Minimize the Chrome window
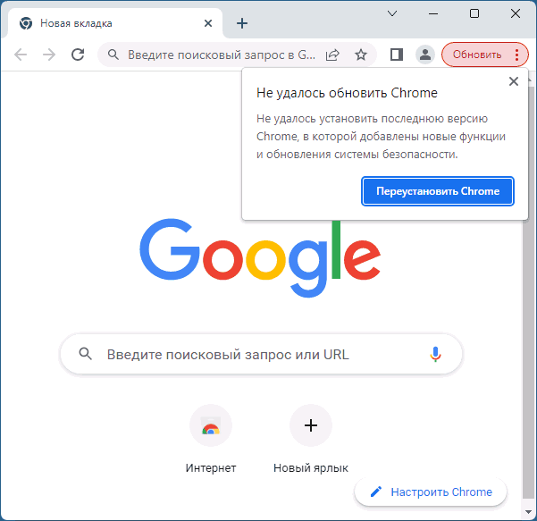537x521 pixels. [x=433, y=13]
